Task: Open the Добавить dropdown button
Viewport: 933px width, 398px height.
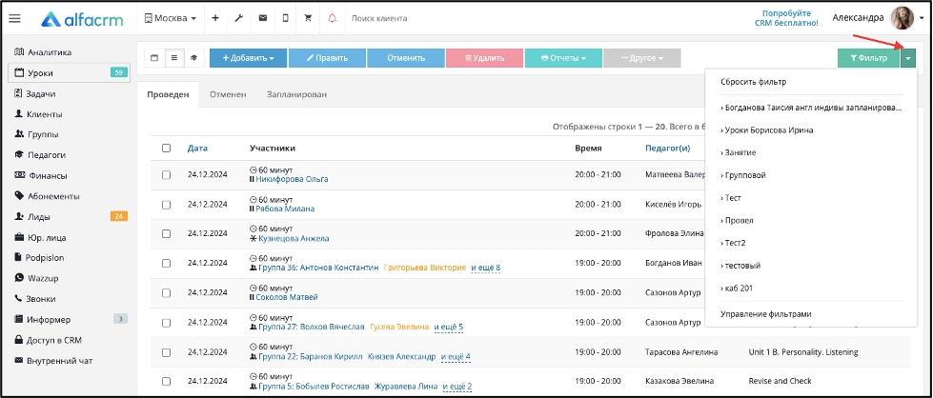Action: pos(248,58)
